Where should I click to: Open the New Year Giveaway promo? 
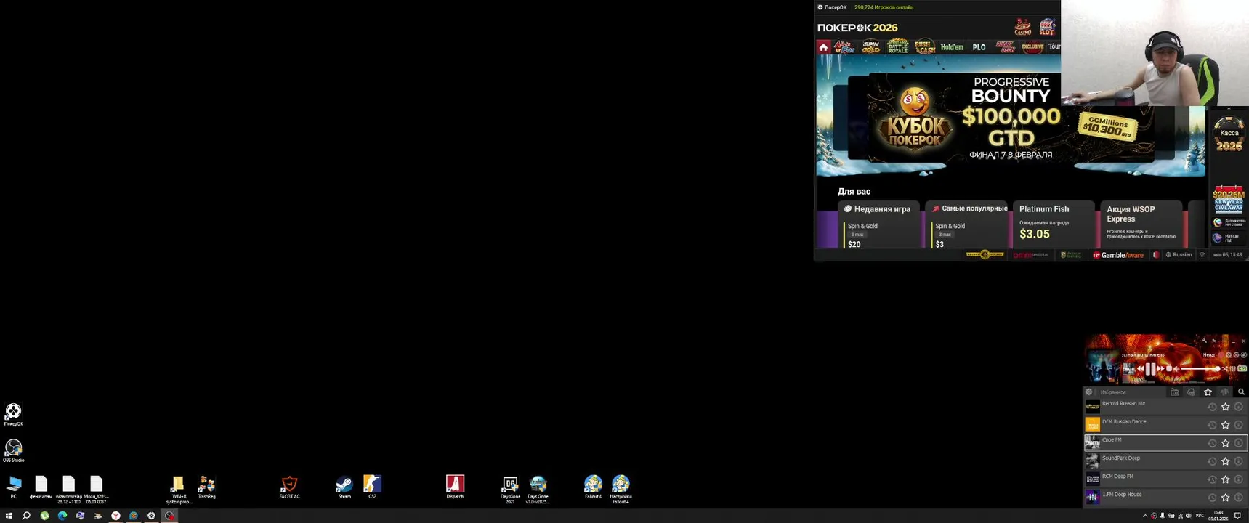[1229, 200]
